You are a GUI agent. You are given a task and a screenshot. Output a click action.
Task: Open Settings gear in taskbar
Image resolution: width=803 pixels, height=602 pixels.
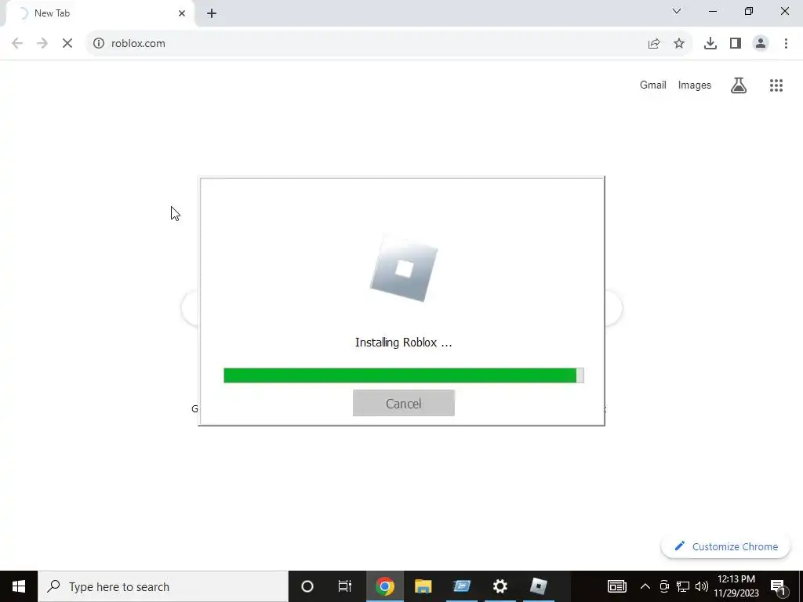coord(500,586)
